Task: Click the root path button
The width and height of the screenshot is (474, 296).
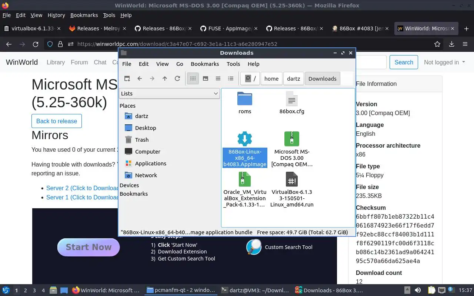Action: pos(250,78)
